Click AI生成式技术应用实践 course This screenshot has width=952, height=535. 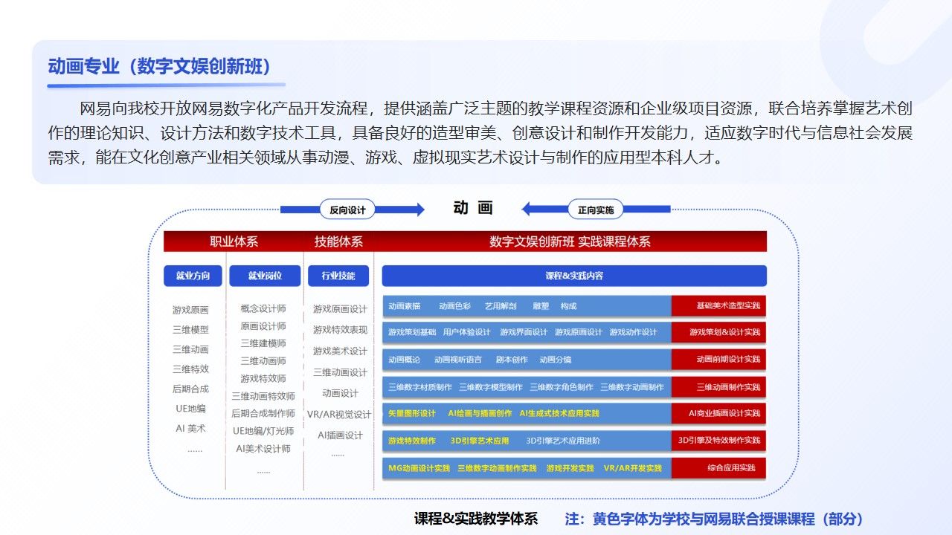pyautogui.click(x=559, y=413)
